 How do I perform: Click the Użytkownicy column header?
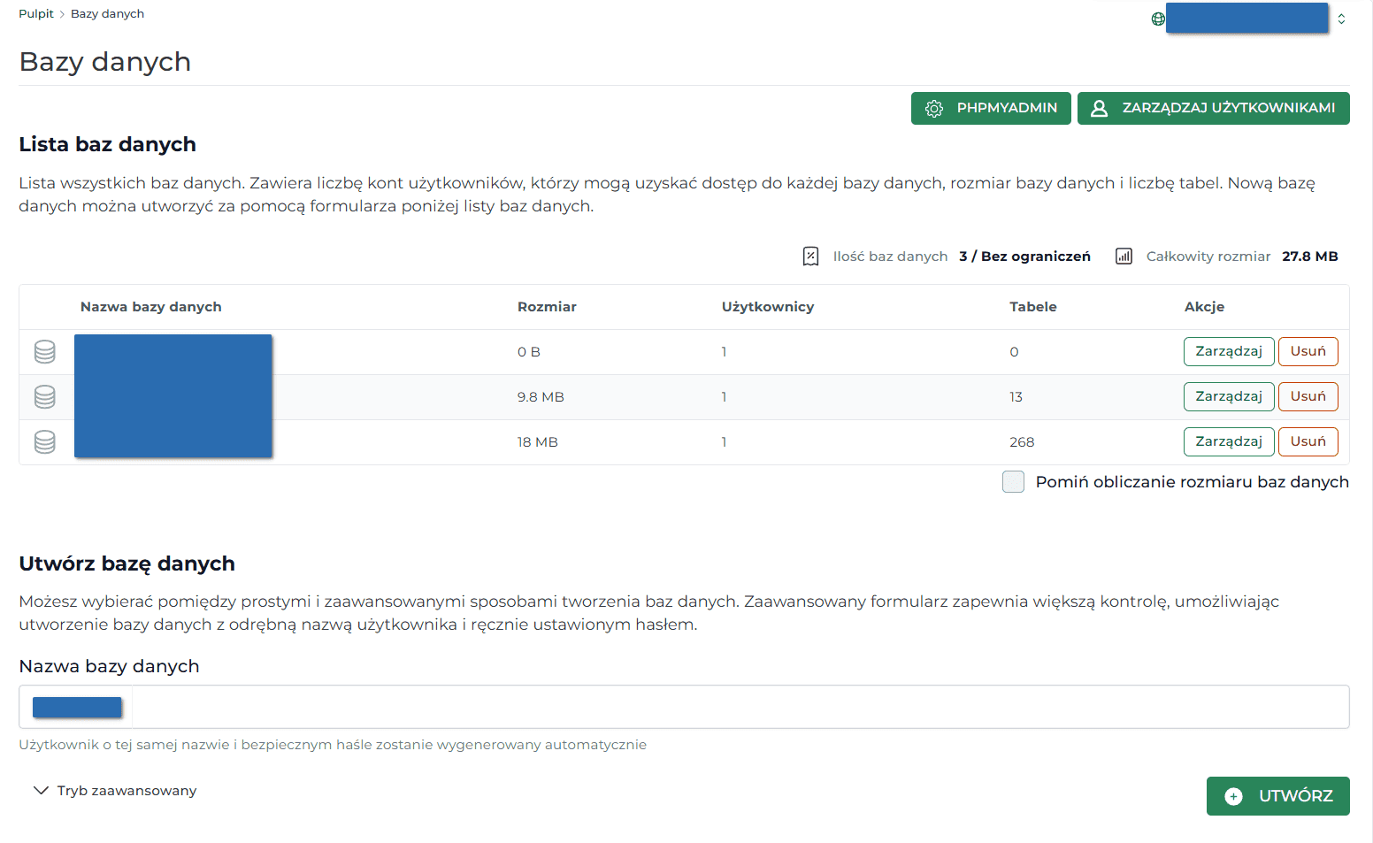point(768,307)
